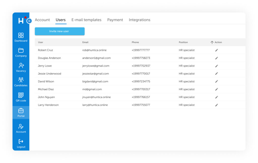Go to Candidates in the sidebar
The image size is (258, 163).
[x=21, y=80]
